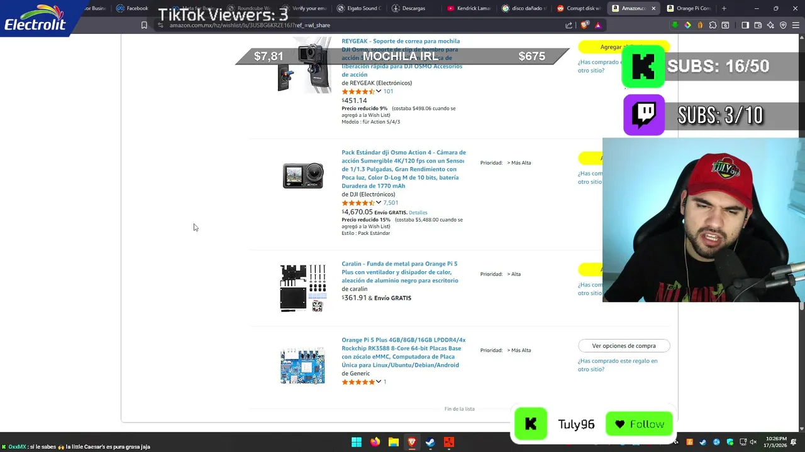
Task: Click the green Follow button
Action: (639, 424)
